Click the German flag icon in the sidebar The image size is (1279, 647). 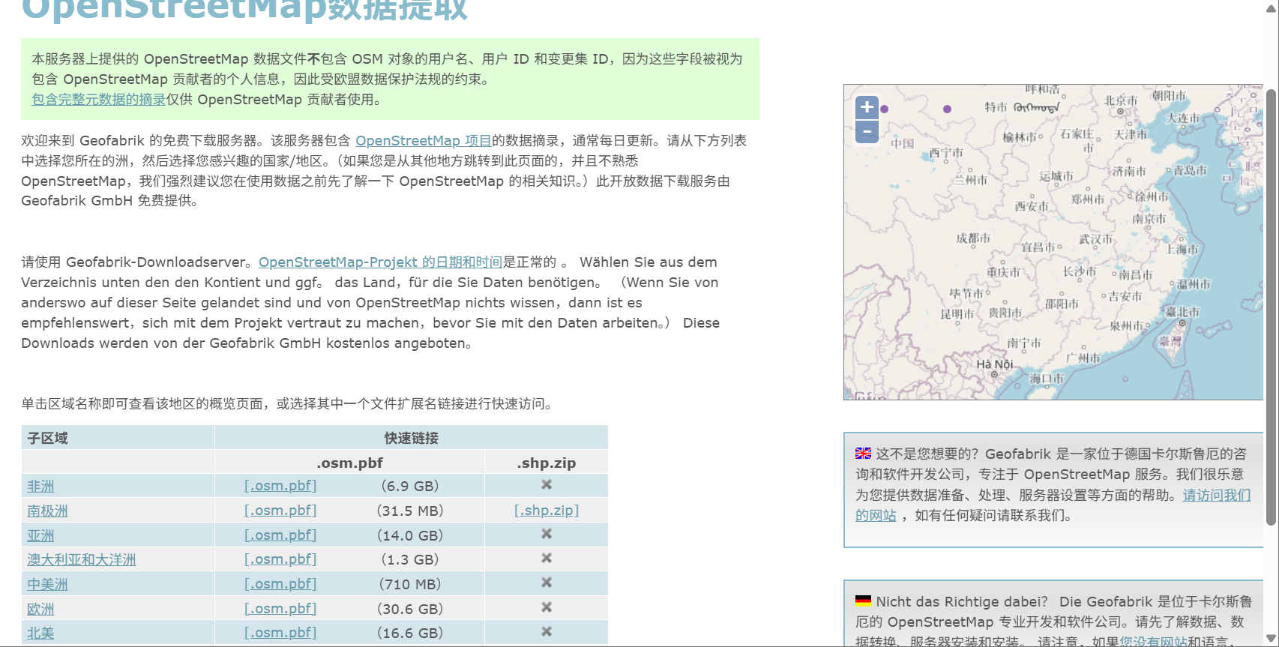[864, 601]
